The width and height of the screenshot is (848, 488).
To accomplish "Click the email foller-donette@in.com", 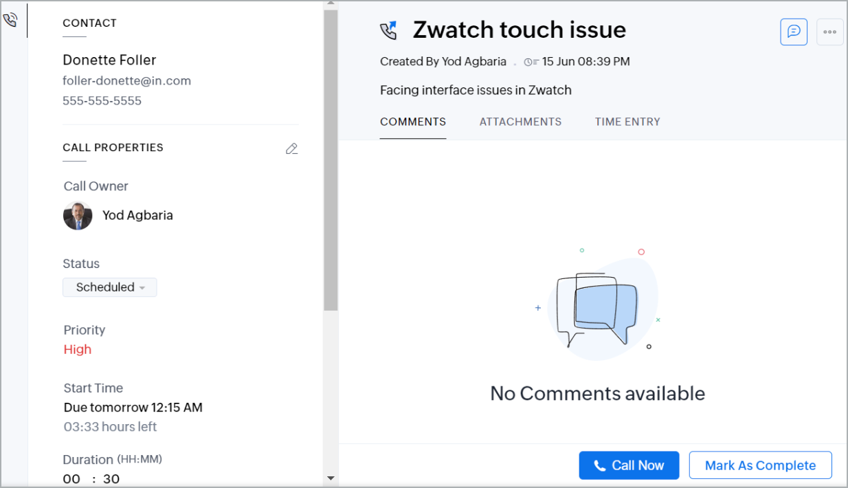I will tap(126, 80).
